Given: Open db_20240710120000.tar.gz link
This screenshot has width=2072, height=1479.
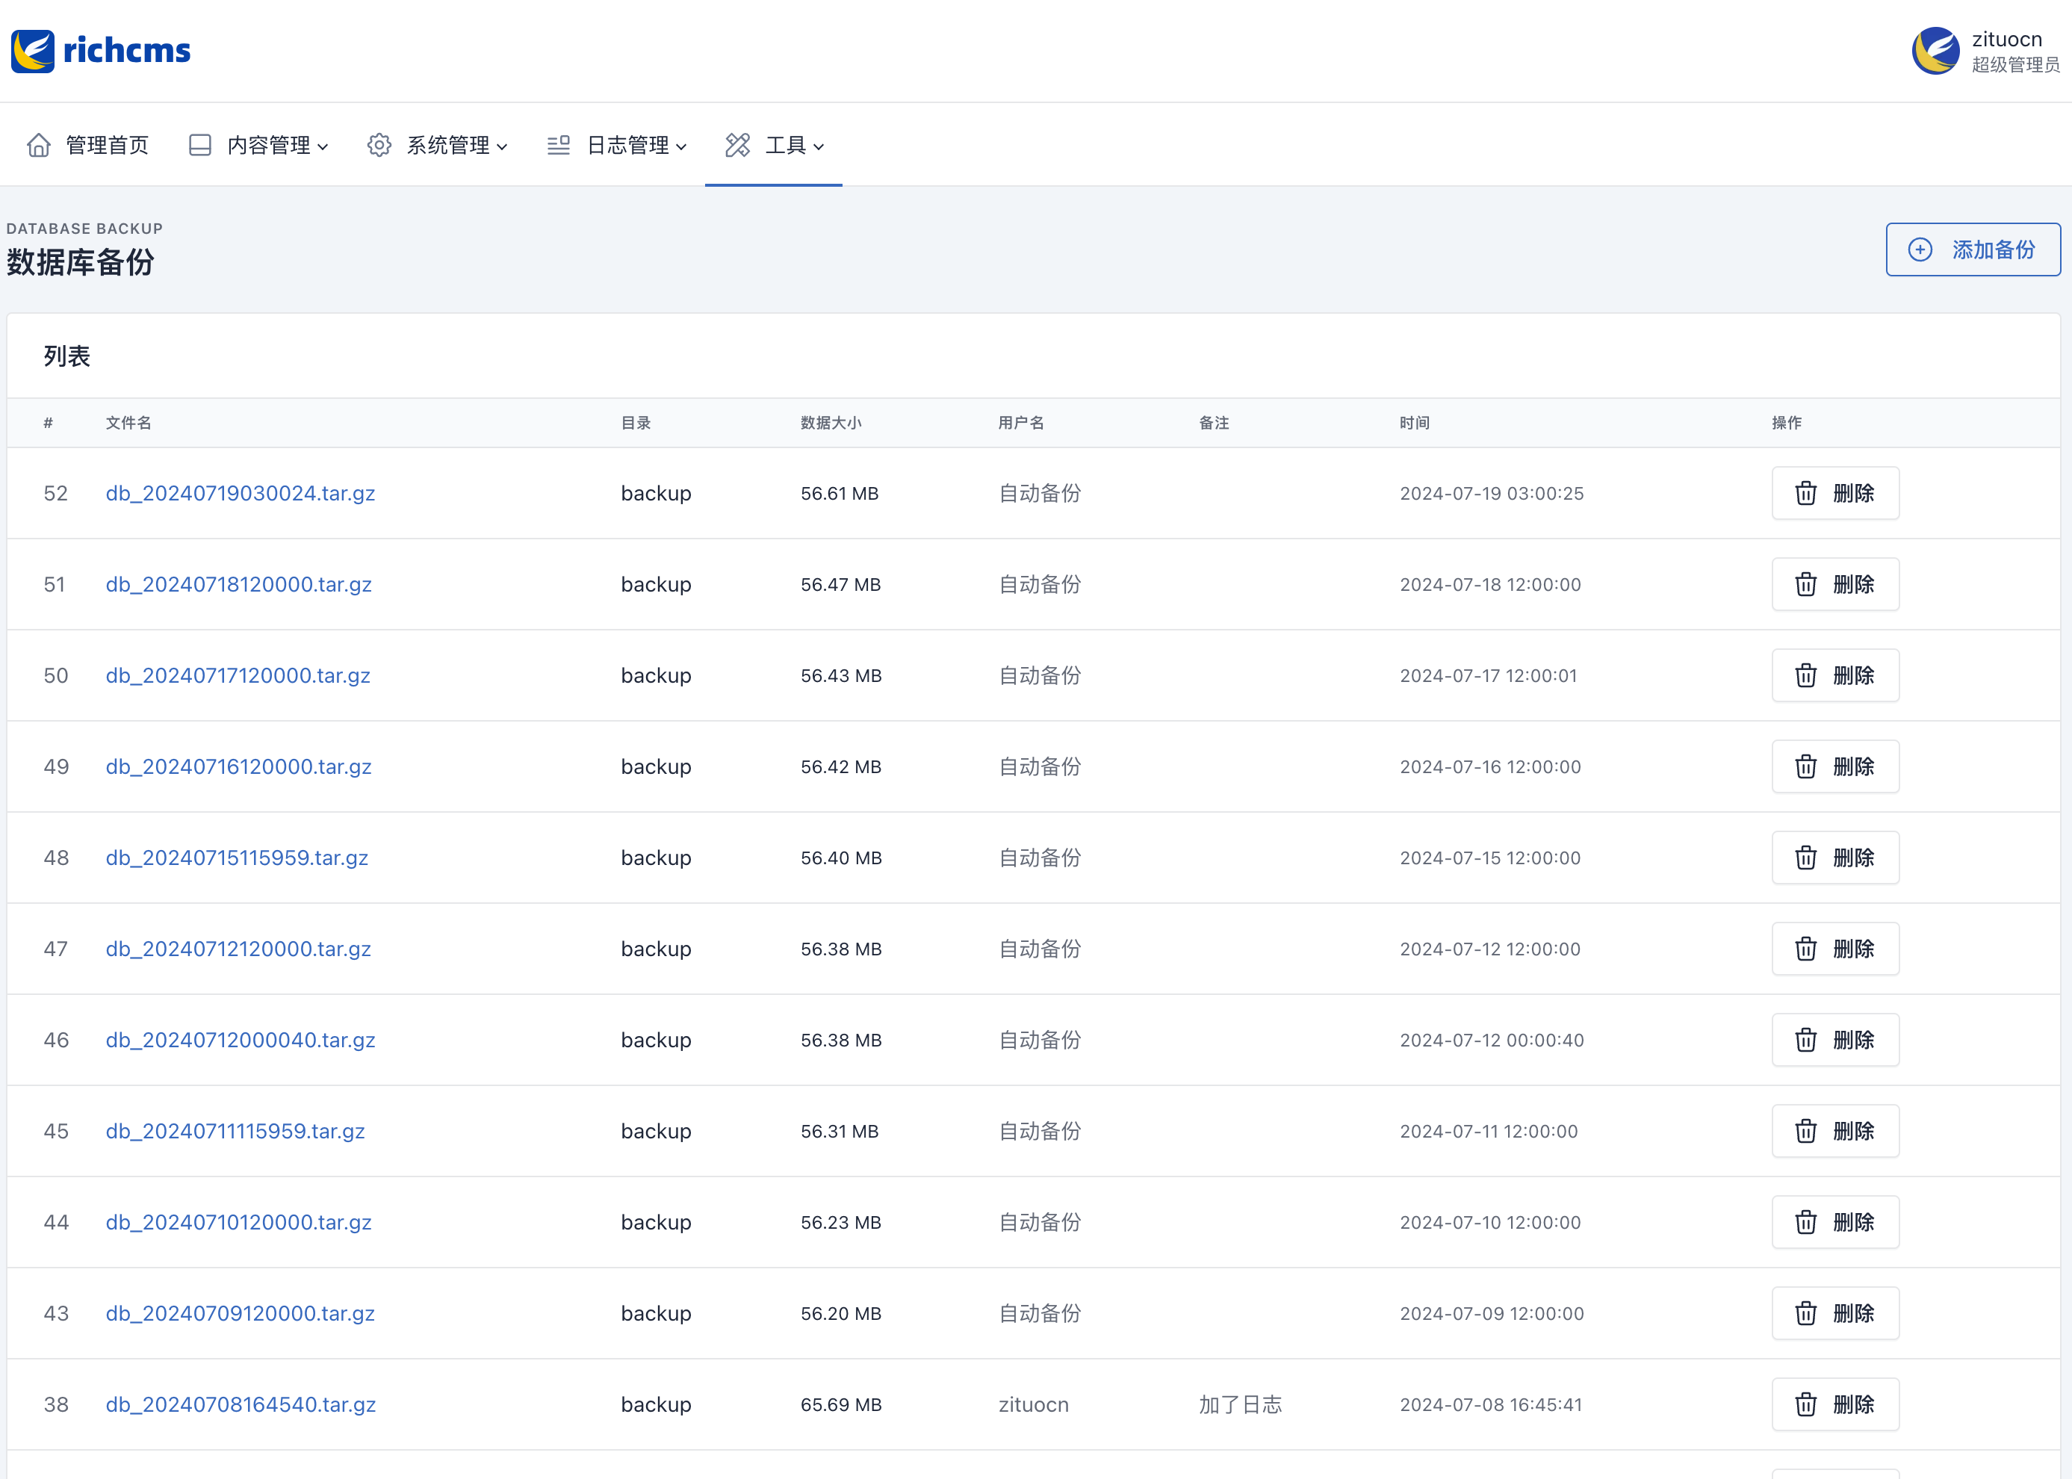Looking at the screenshot, I should pyautogui.click(x=238, y=1221).
